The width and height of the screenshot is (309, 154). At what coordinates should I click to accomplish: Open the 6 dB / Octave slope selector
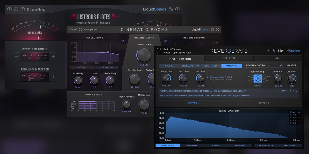(106, 67)
